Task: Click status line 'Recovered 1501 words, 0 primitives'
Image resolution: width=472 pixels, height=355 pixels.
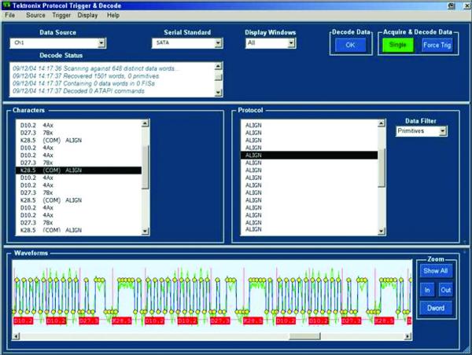Action: pyautogui.click(x=86, y=76)
